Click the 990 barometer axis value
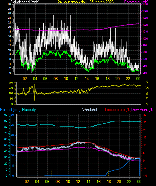156x186 pixels. coord(145,45)
